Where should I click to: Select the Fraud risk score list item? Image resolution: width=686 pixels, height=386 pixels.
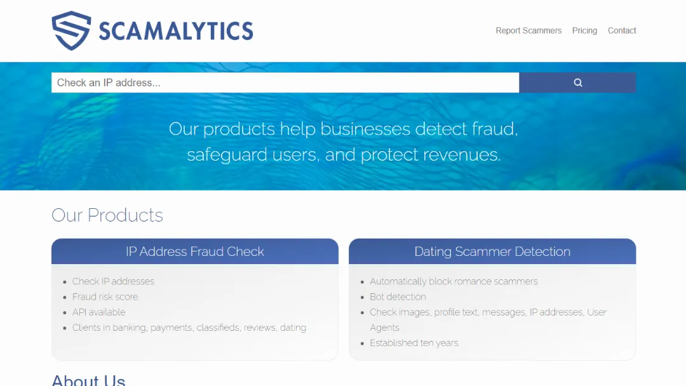(x=105, y=296)
